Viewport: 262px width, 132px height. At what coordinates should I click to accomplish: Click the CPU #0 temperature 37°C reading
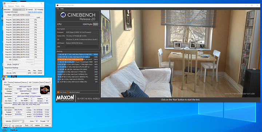pyautogui.click(x=19, y=73)
